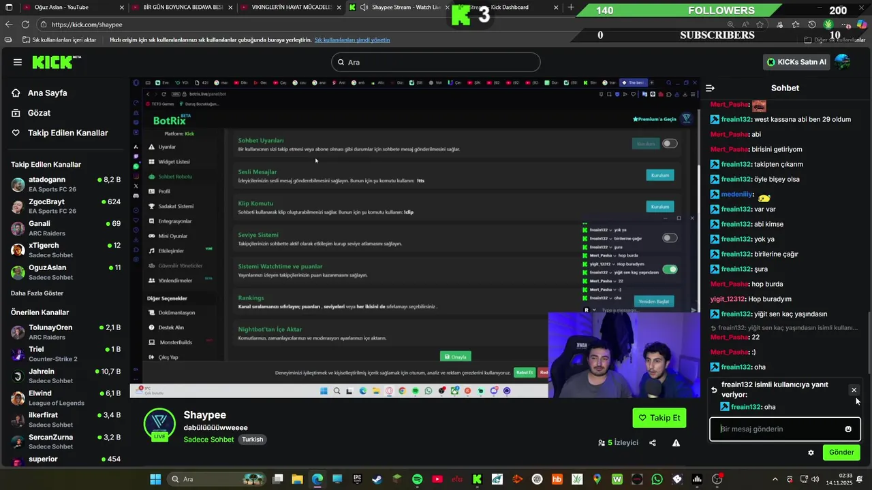This screenshot has width=872, height=490.
Task: Click the Sadece Sohbet category link
Action: pyautogui.click(x=208, y=440)
